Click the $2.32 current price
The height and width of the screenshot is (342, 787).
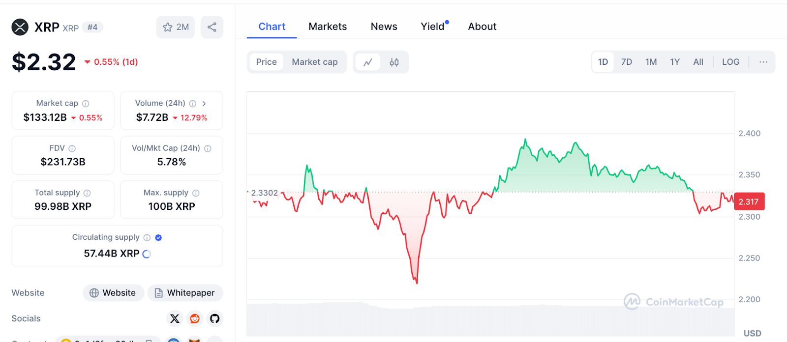44,62
